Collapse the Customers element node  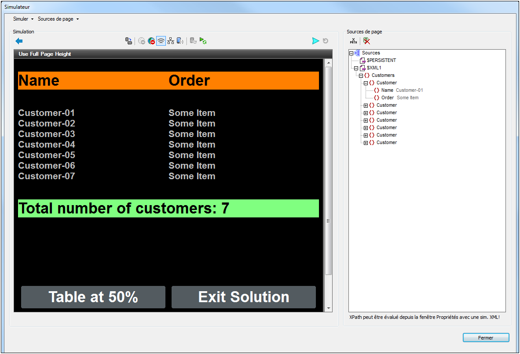pos(361,76)
